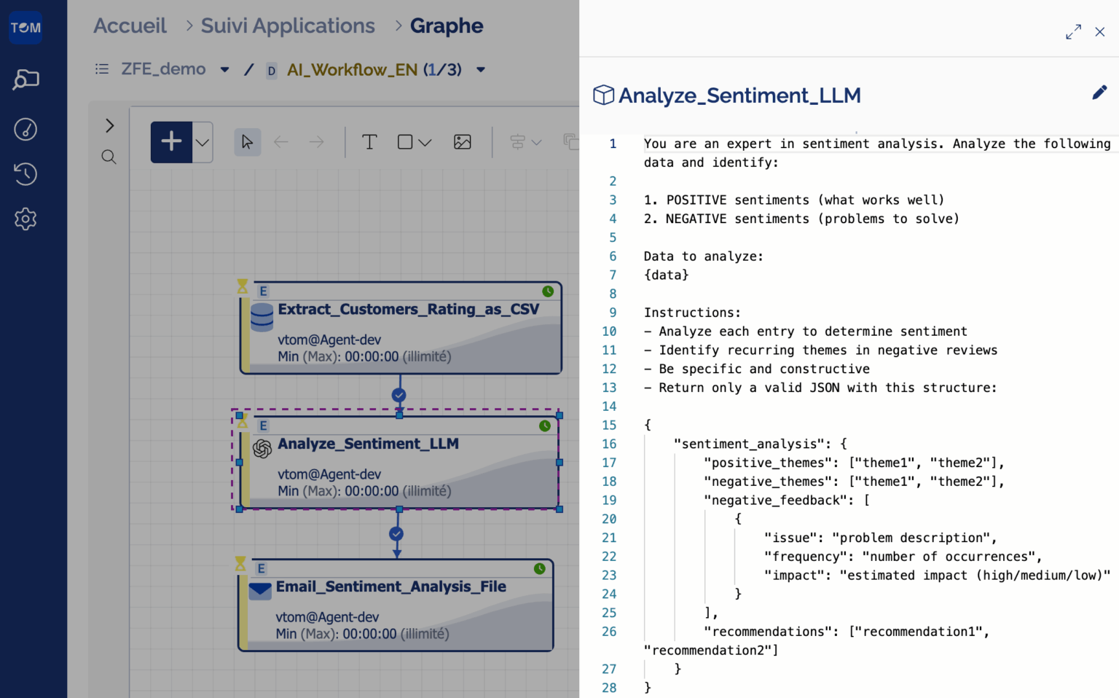1119x698 pixels.
Task: Navigate to Accueil via the breadcrumb
Action: [130, 26]
